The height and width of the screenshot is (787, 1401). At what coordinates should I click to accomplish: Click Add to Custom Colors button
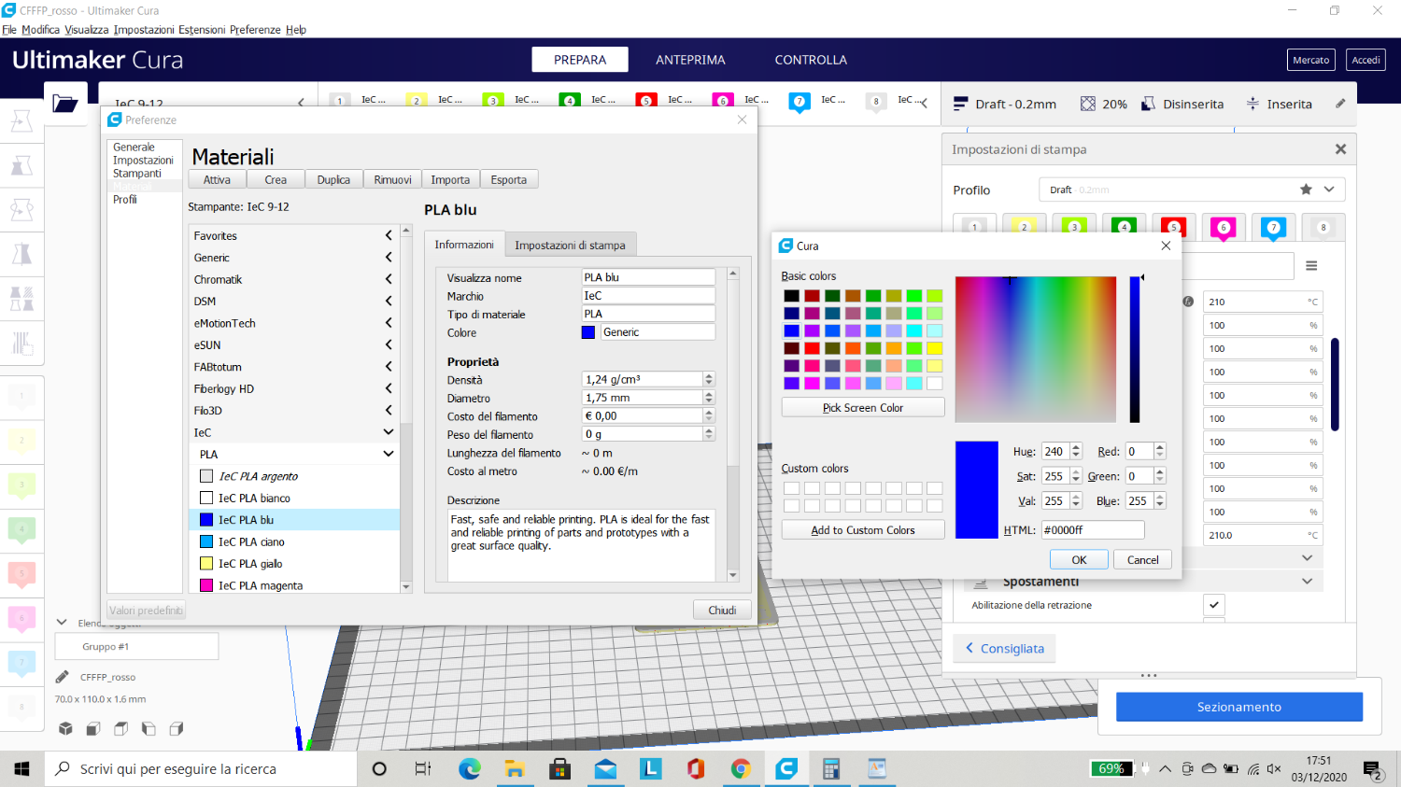(x=862, y=530)
